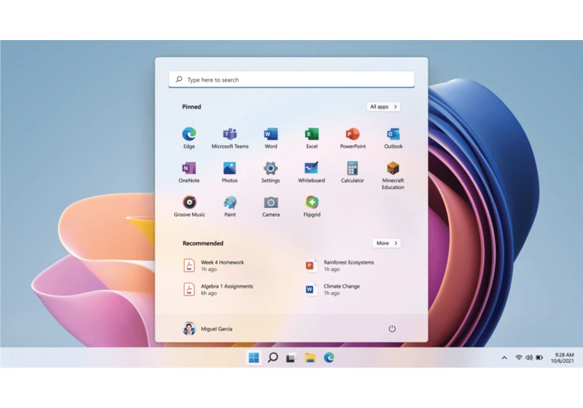Open the Outlook app icon
Image resolution: width=583 pixels, height=408 pixels.
pos(393,134)
